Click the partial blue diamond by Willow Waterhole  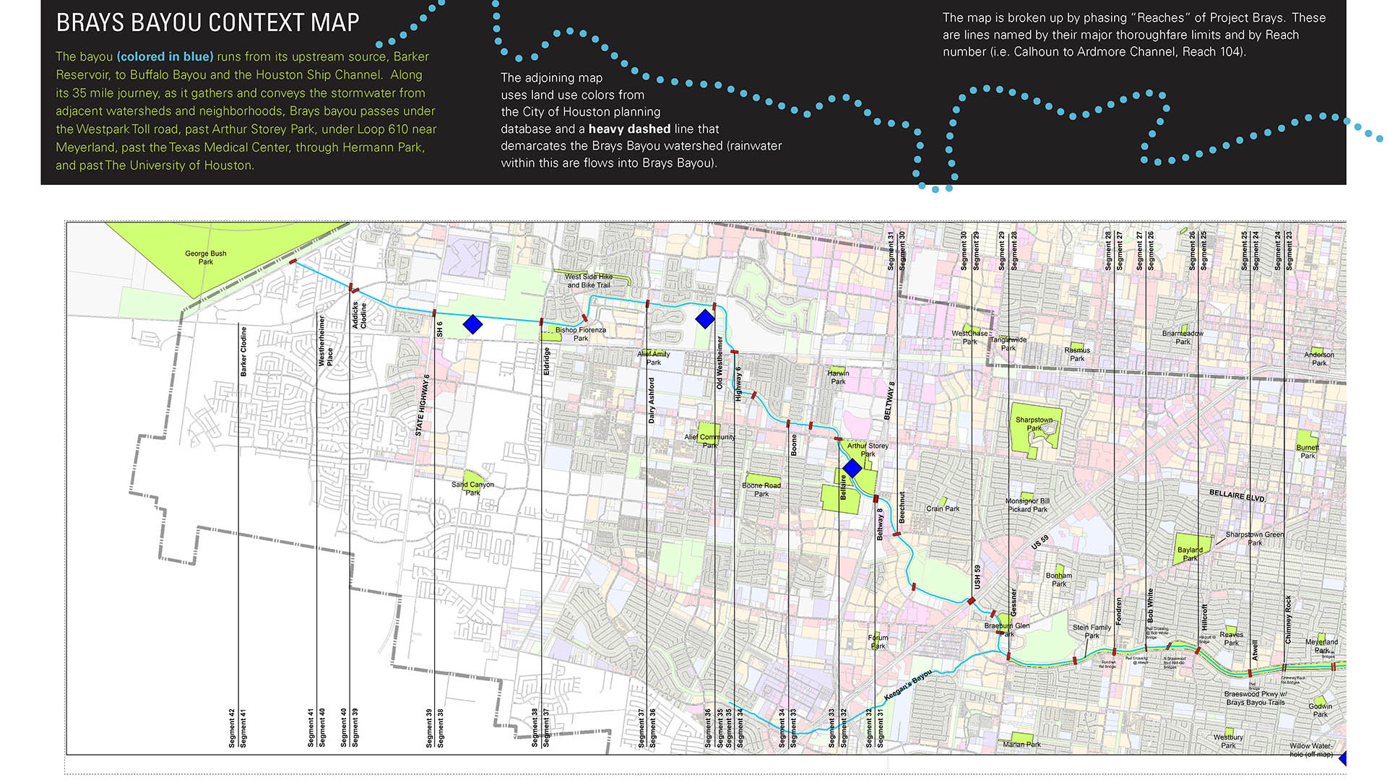[x=1343, y=758]
